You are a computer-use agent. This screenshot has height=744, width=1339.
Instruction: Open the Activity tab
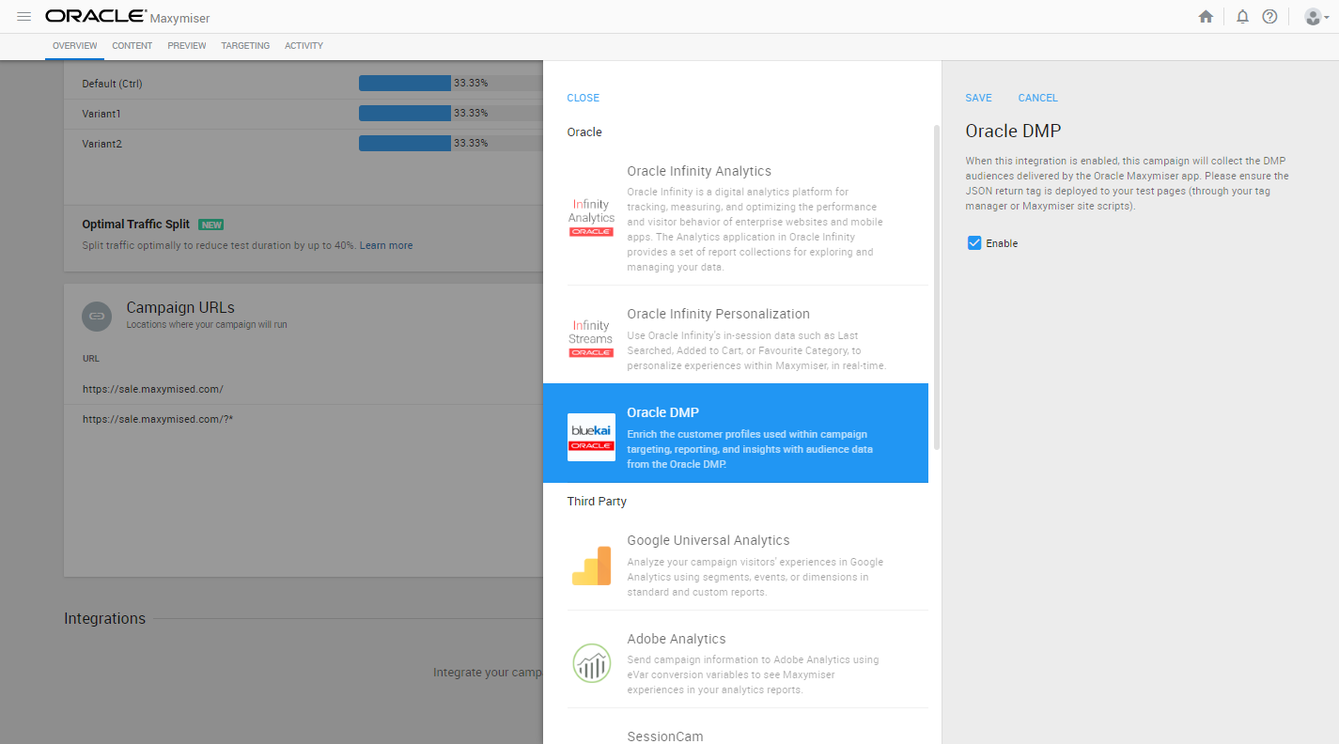[x=304, y=46]
